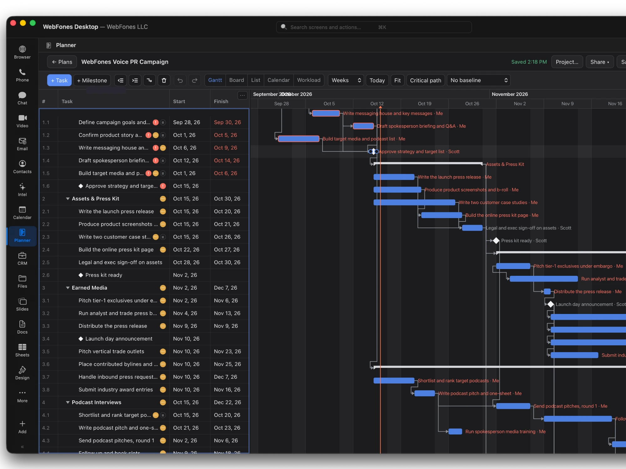Open Files in the sidebar
This screenshot has width=626, height=469.
22,281
